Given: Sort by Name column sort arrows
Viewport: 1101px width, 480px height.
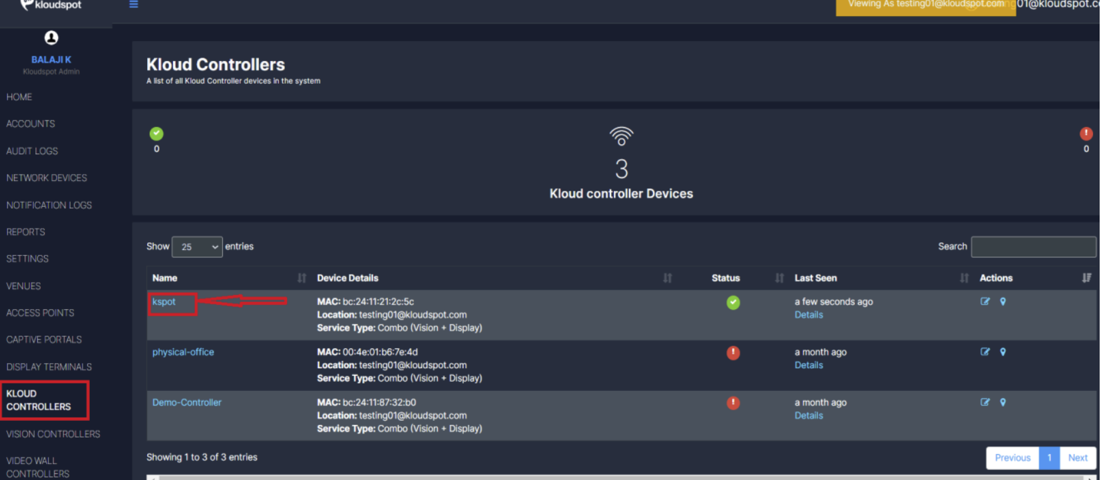Looking at the screenshot, I should coord(302,278).
